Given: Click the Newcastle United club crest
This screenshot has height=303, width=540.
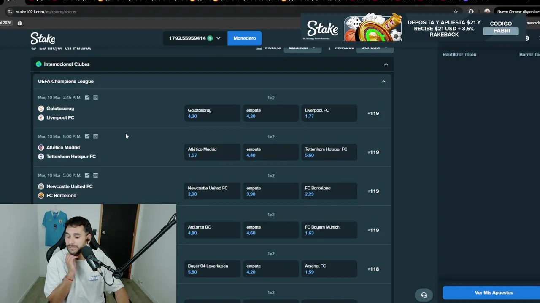Looking at the screenshot, I should pyautogui.click(x=41, y=186).
